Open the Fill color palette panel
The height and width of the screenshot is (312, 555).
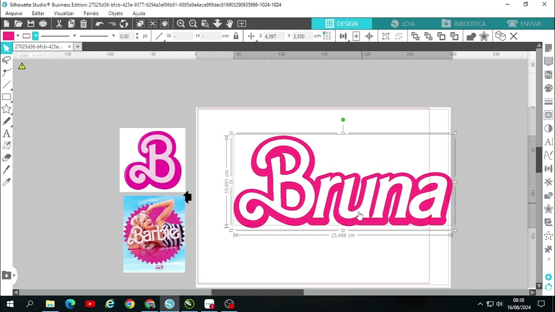tap(548, 88)
